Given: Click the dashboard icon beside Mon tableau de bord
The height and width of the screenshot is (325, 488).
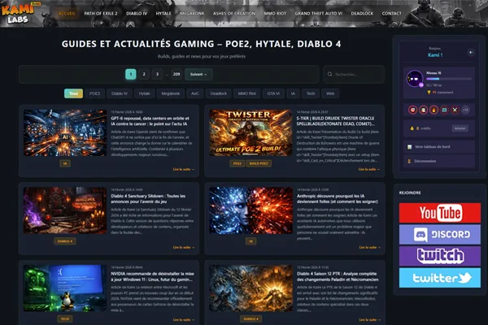Looking at the screenshot, I should [x=410, y=147].
